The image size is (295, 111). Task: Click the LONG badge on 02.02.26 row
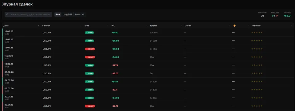89,90
